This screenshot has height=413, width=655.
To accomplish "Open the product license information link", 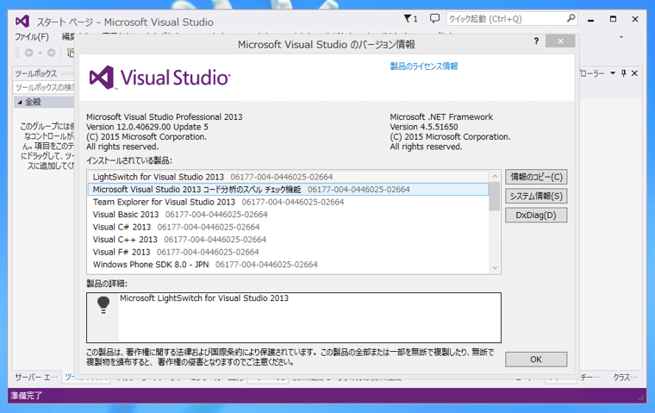I will tap(424, 66).
